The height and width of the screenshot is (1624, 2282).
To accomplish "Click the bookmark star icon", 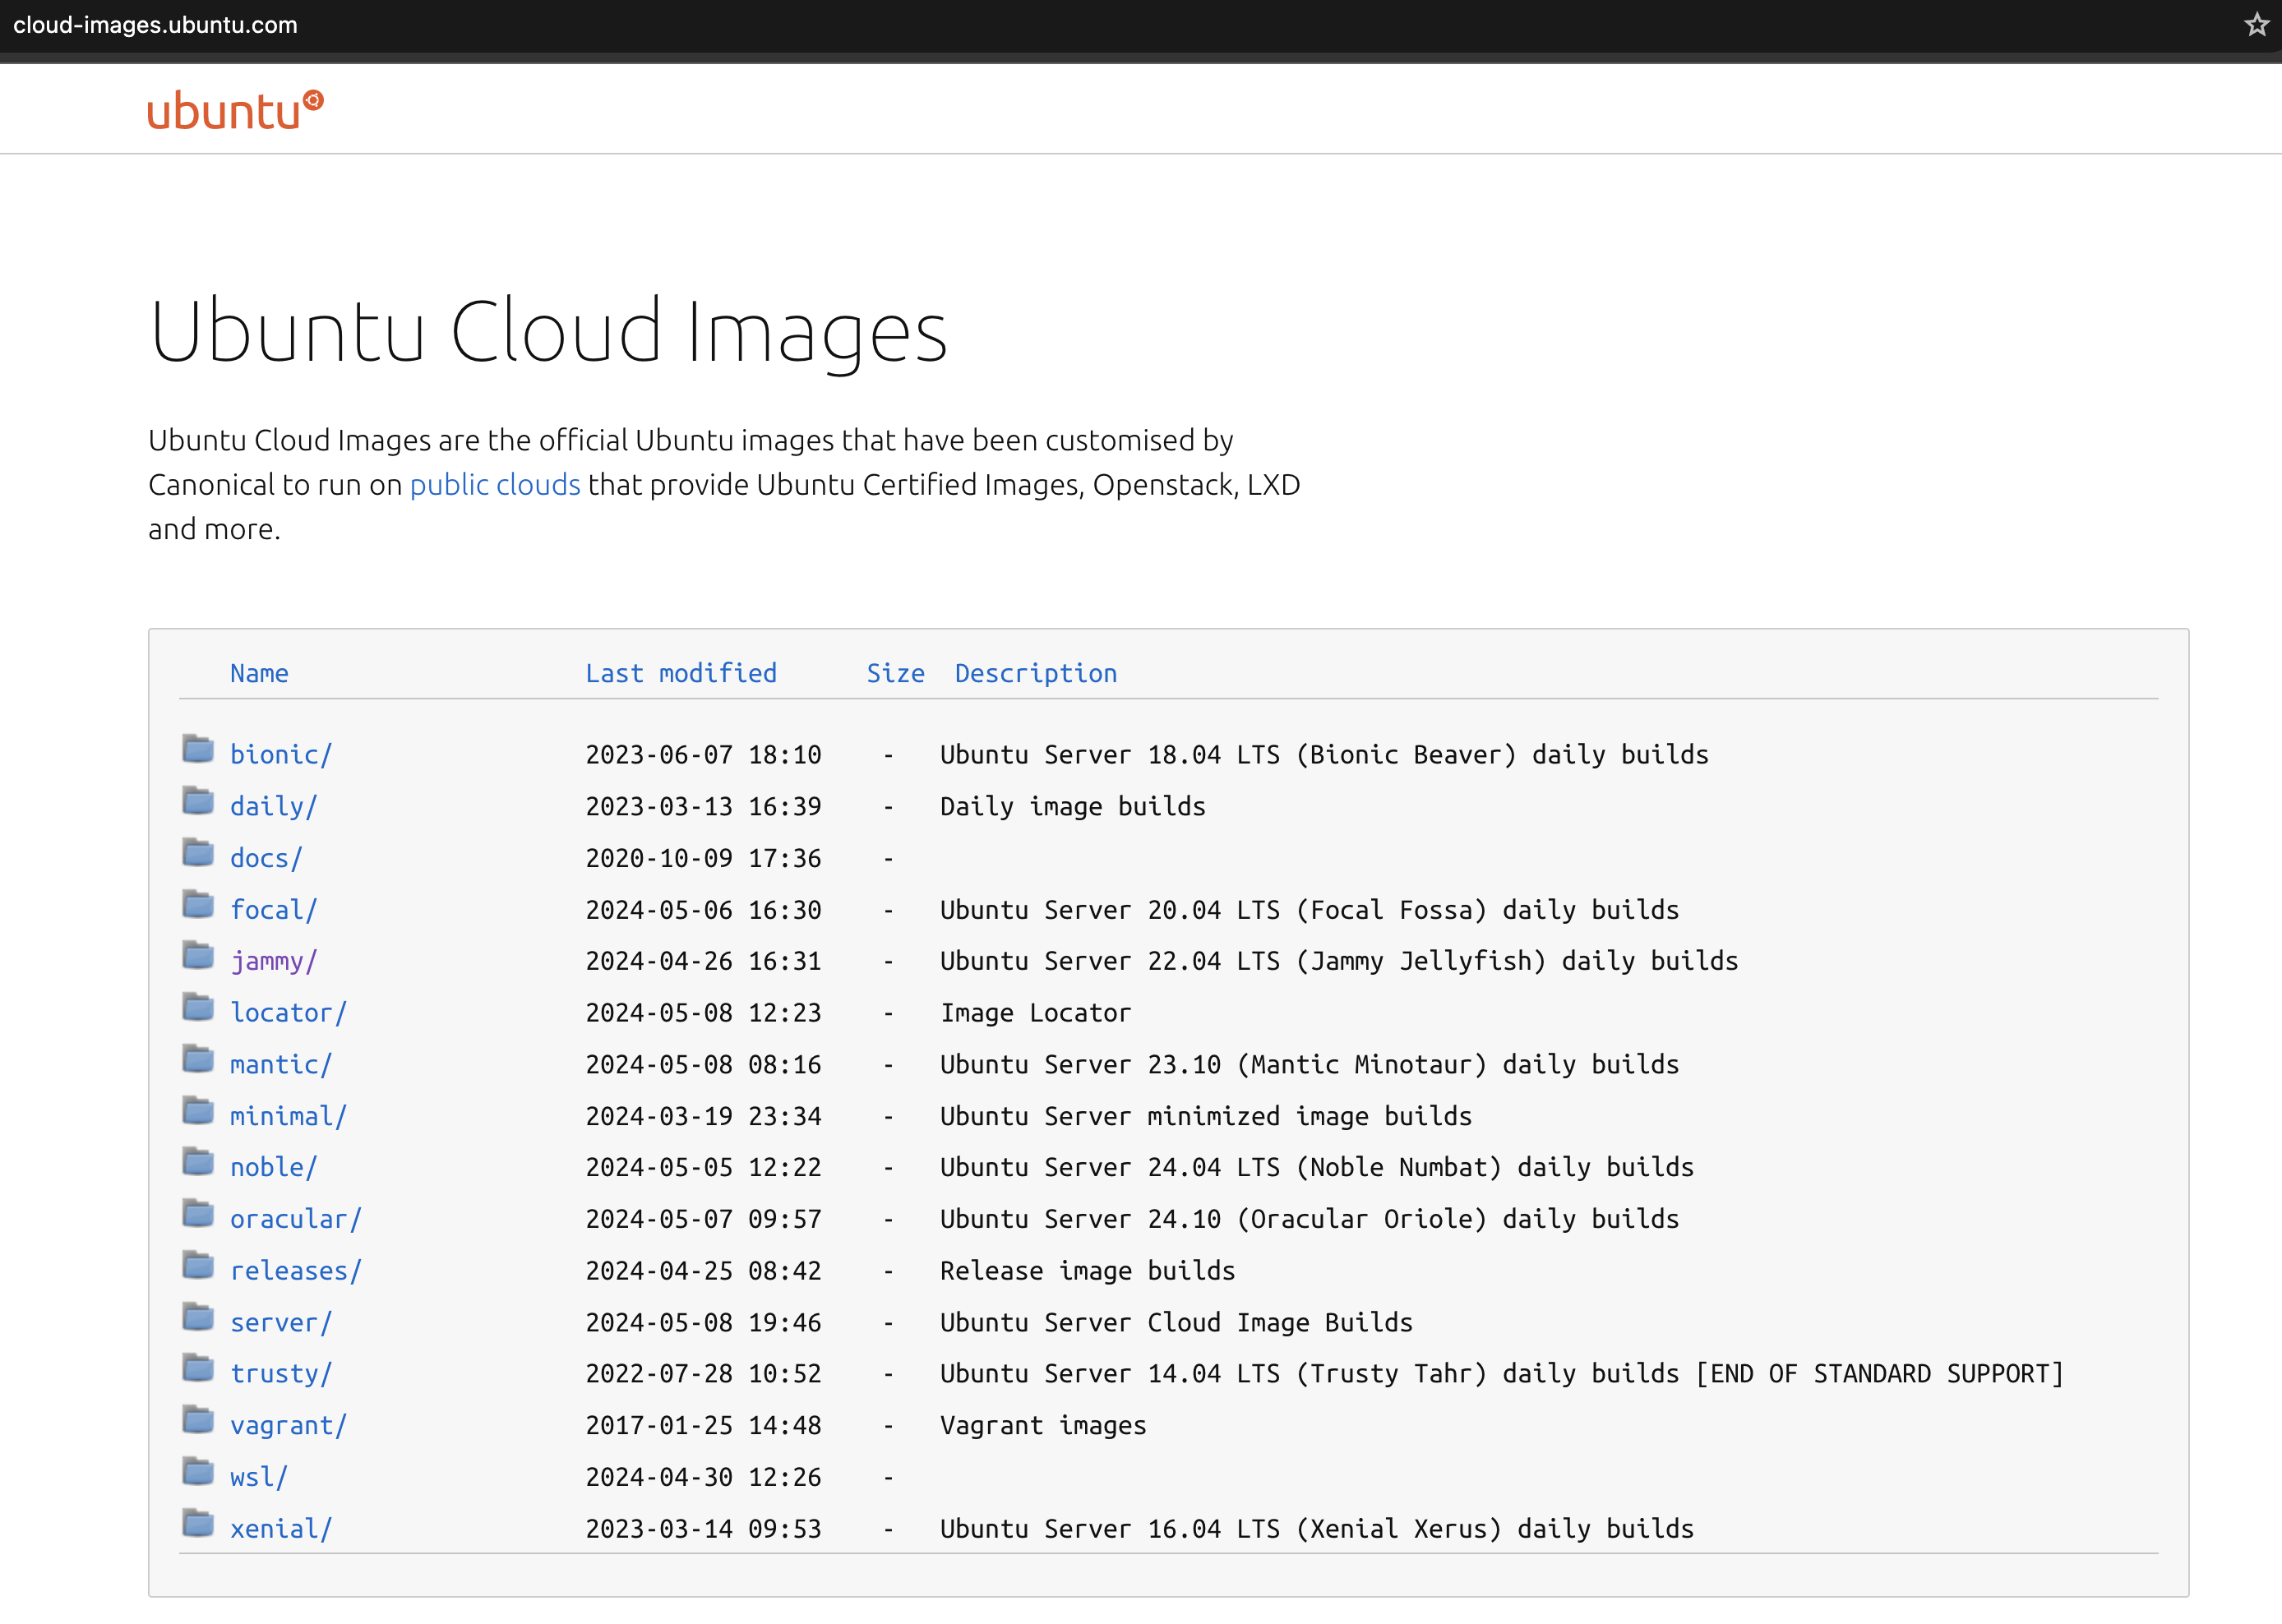I will [x=2256, y=24].
